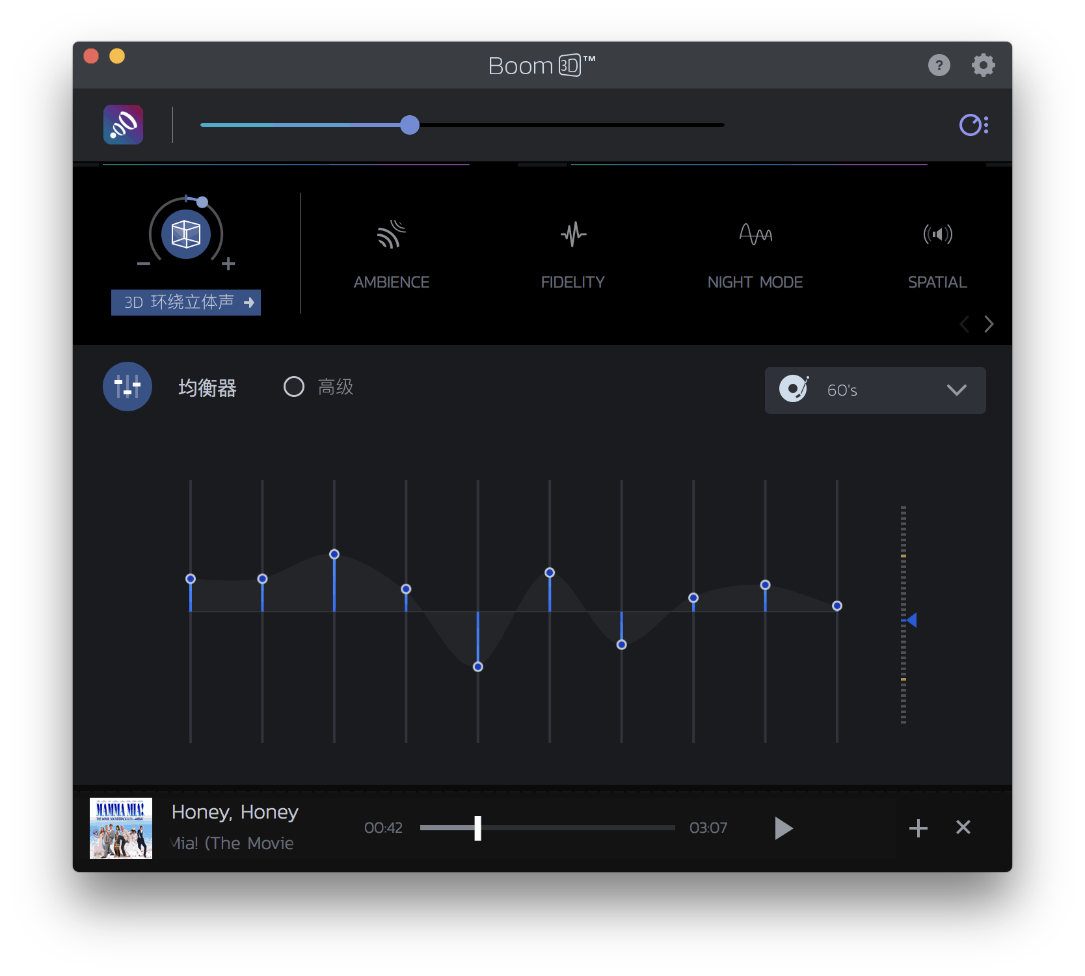Click the Honey, Honey song title
Screen dimensions: 1085x976
(x=235, y=812)
